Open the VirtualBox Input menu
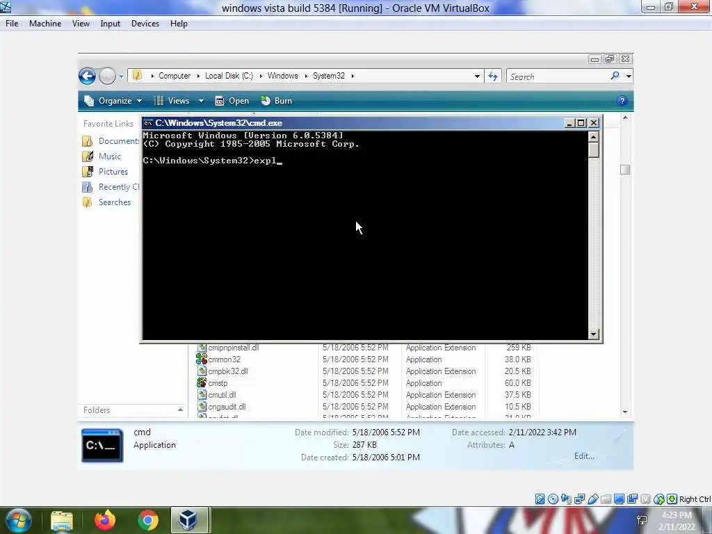 click(x=111, y=24)
